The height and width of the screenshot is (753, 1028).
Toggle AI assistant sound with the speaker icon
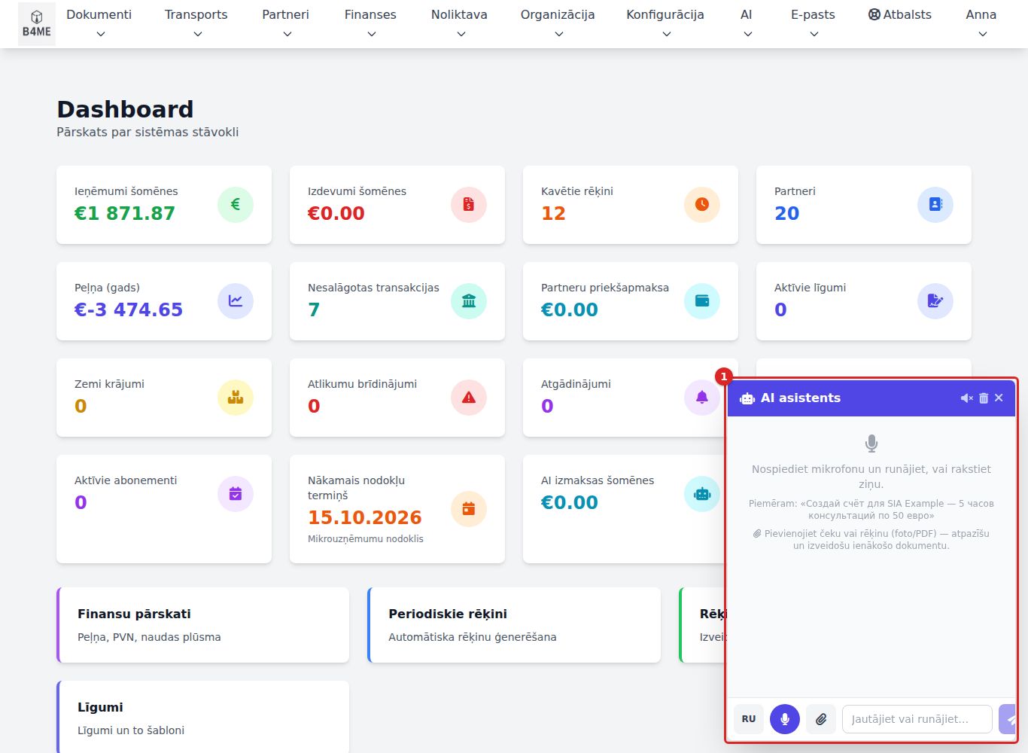click(x=967, y=398)
